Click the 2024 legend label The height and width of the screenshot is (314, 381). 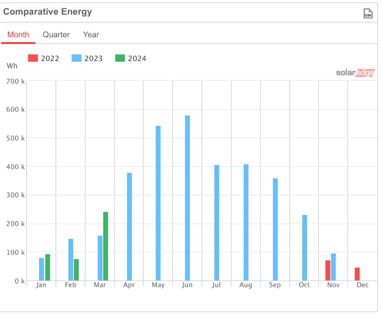click(137, 59)
